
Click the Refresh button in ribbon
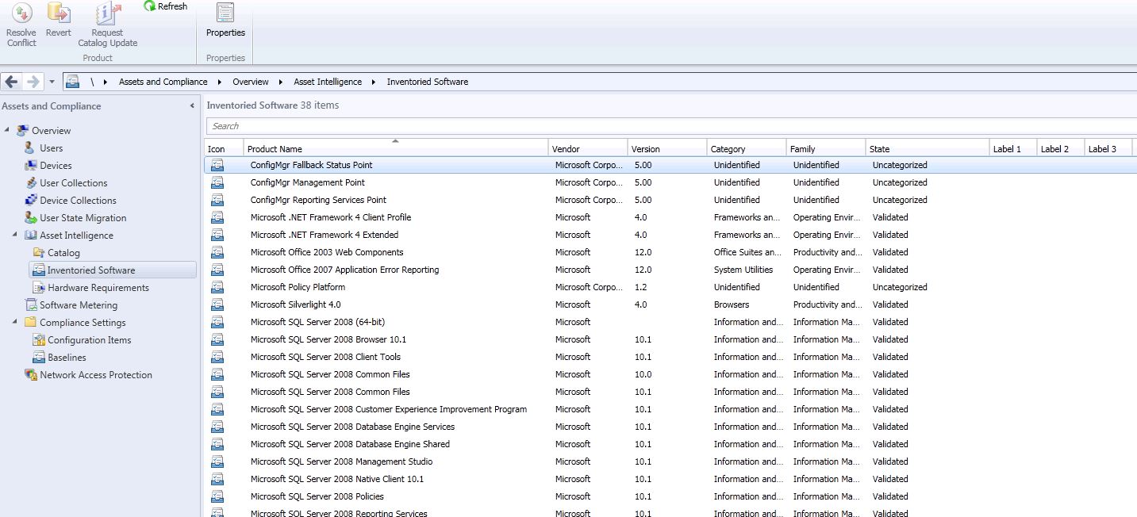[165, 6]
